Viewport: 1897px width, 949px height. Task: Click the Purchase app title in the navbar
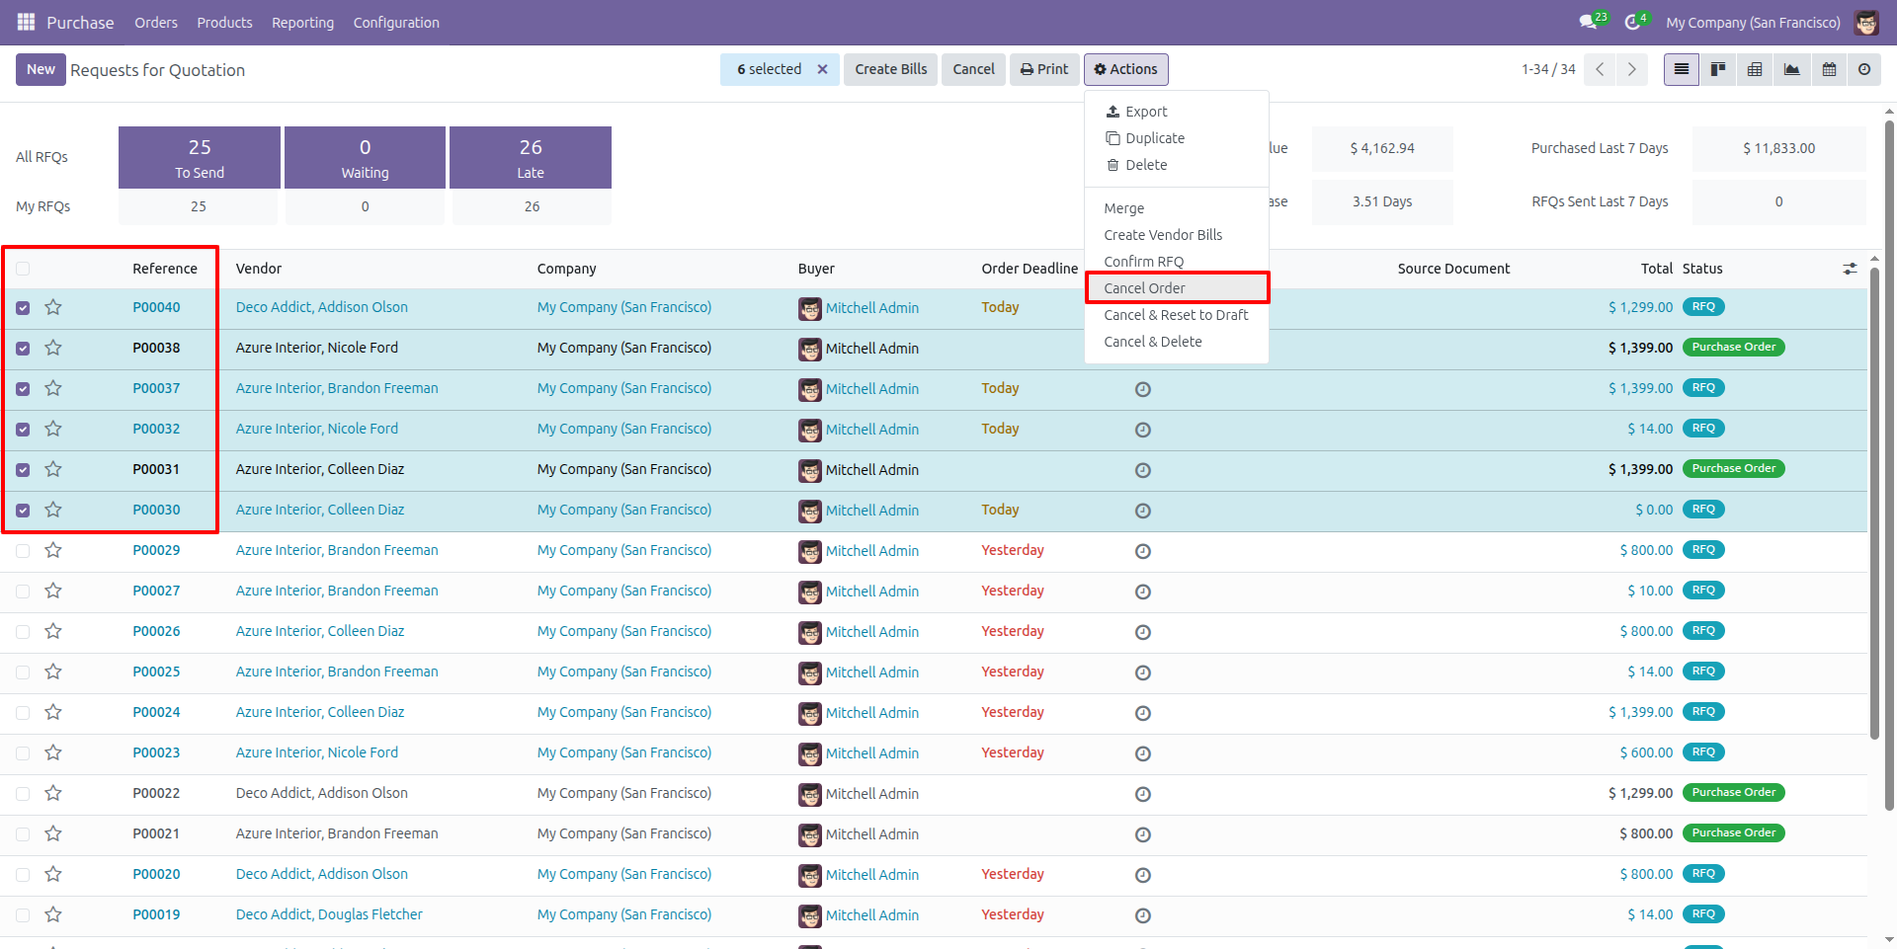(80, 22)
